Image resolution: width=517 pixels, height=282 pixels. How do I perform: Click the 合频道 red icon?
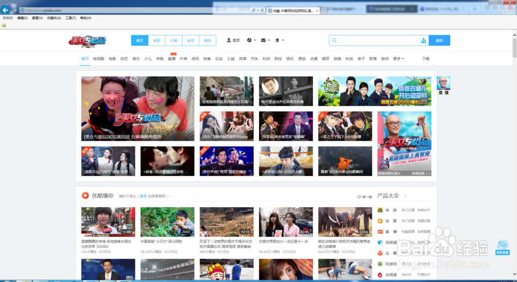point(380,275)
